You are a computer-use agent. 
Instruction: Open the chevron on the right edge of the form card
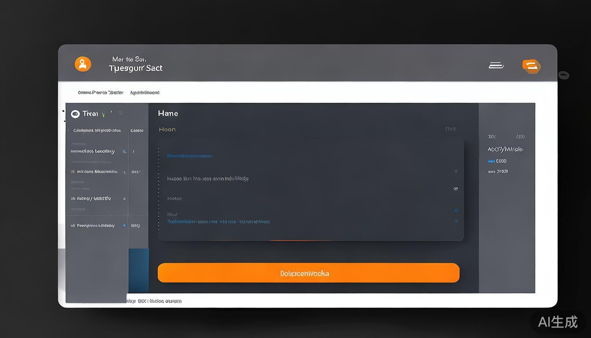(456, 188)
